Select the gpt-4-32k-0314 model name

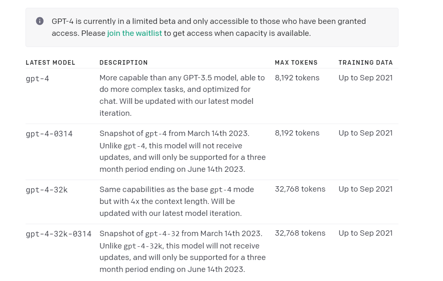[x=59, y=234]
